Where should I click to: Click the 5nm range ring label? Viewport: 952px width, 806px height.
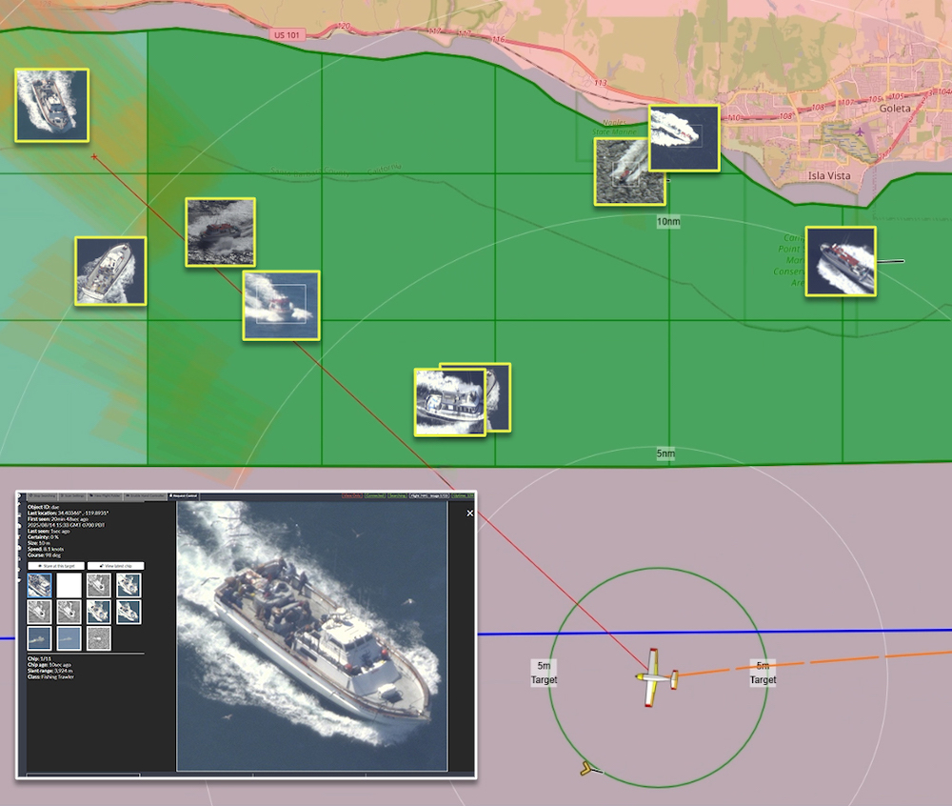pos(665,453)
